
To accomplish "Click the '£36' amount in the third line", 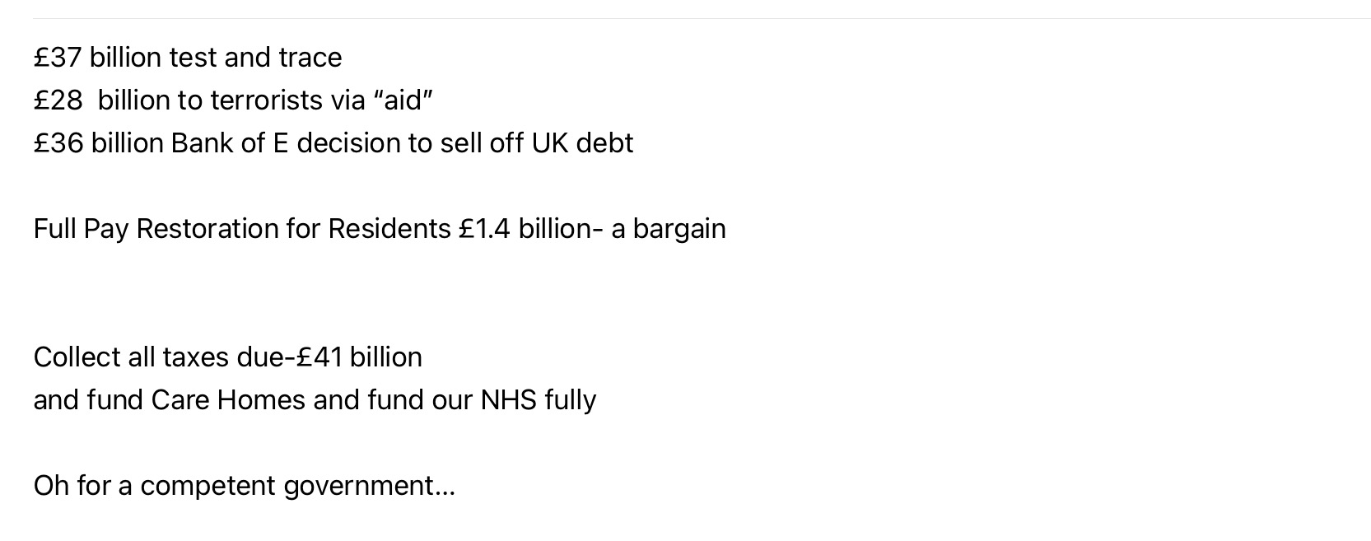I will [x=58, y=143].
